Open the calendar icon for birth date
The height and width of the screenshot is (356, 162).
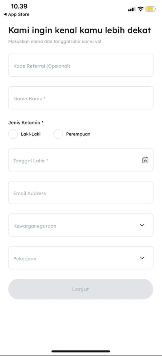[145, 160]
